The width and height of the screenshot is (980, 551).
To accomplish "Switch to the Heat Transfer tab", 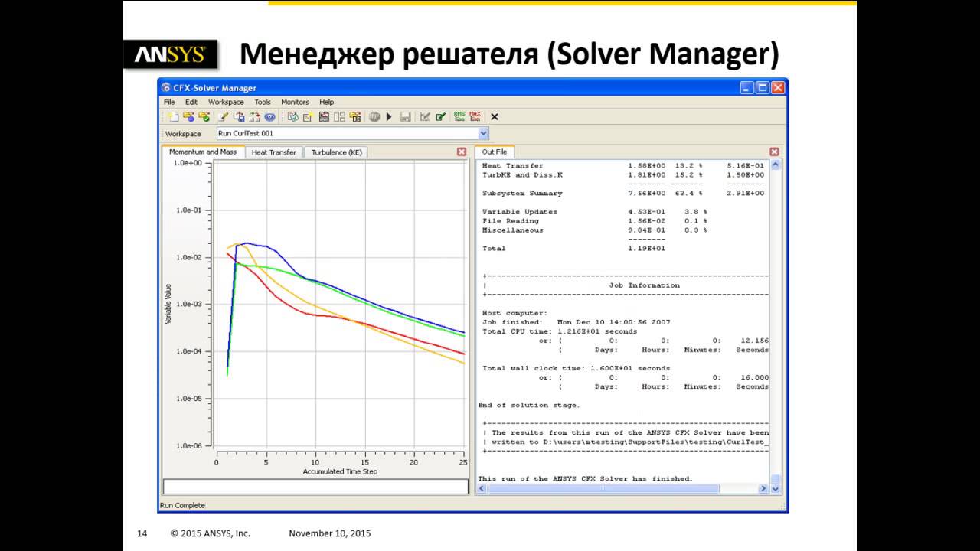I will pos(274,152).
